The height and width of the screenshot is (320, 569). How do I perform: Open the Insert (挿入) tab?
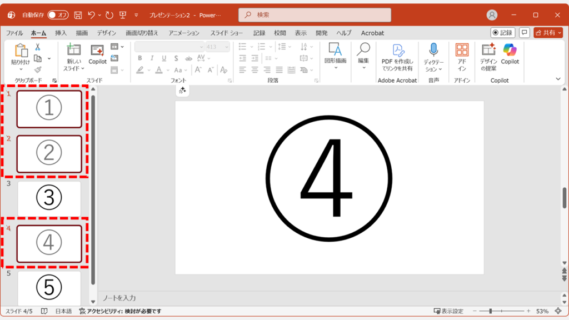click(61, 33)
